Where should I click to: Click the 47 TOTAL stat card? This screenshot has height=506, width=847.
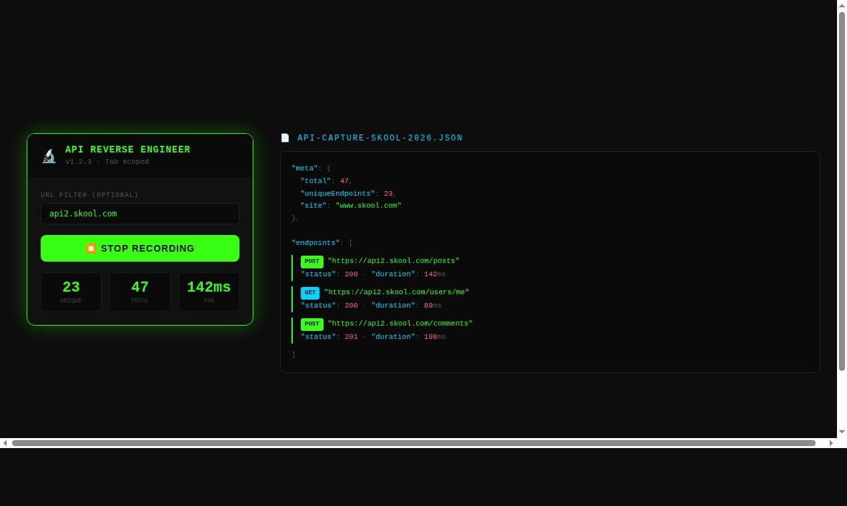(140, 292)
